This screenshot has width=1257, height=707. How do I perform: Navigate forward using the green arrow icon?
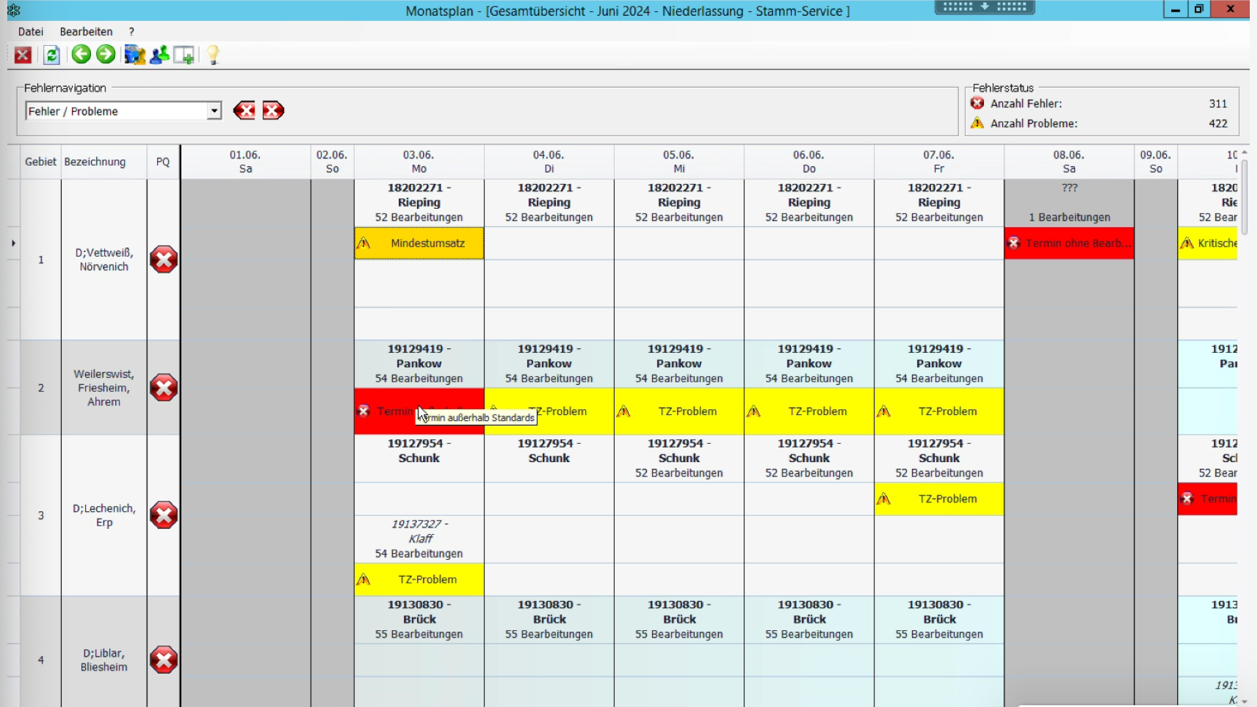click(x=105, y=55)
